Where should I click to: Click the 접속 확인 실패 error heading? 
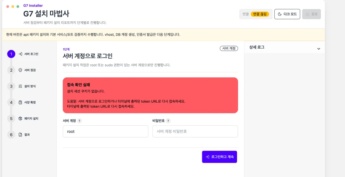click(x=79, y=85)
